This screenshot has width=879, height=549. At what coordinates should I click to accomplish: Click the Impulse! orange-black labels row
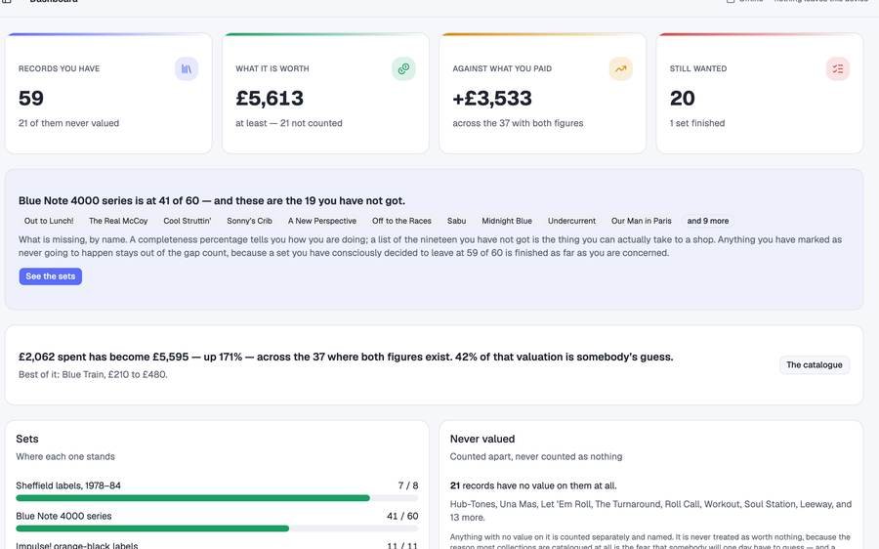click(x=217, y=545)
